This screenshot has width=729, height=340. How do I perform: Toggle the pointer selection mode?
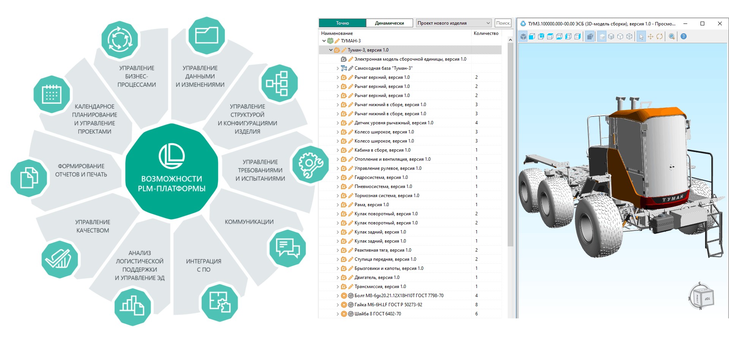[x=641, y=36]
